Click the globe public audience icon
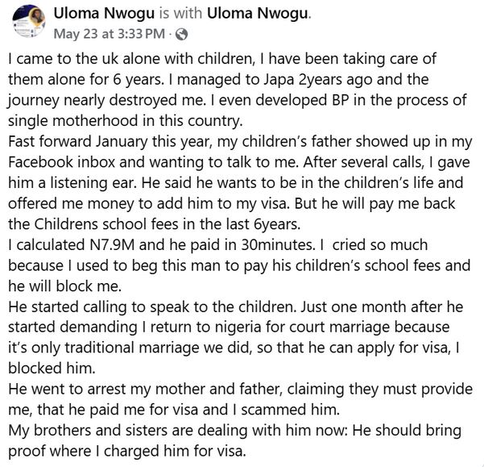The image size is (484, 467). [181, 34]
